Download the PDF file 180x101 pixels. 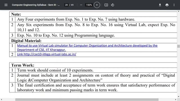pyautogui.click(x=160, y=5)
